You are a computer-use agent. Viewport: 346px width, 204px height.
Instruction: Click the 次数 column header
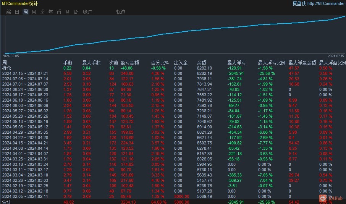pyautogui.click(x=113, y=63)
